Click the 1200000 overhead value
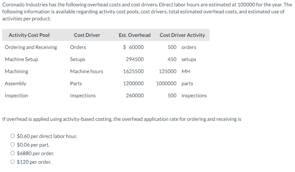The width and height of the screenshot is (295, 172). click(x=134, y=84)
